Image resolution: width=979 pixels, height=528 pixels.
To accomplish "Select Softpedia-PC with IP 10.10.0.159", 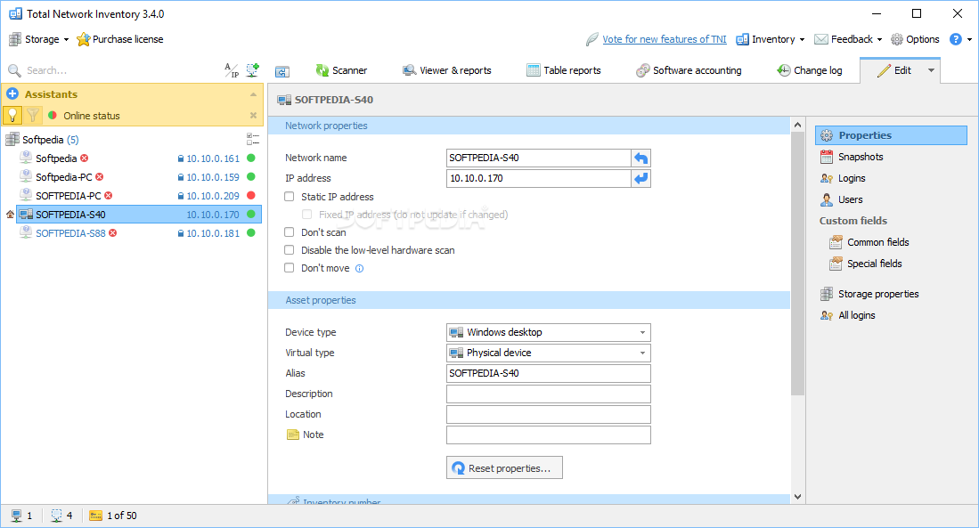I will 63,177.
